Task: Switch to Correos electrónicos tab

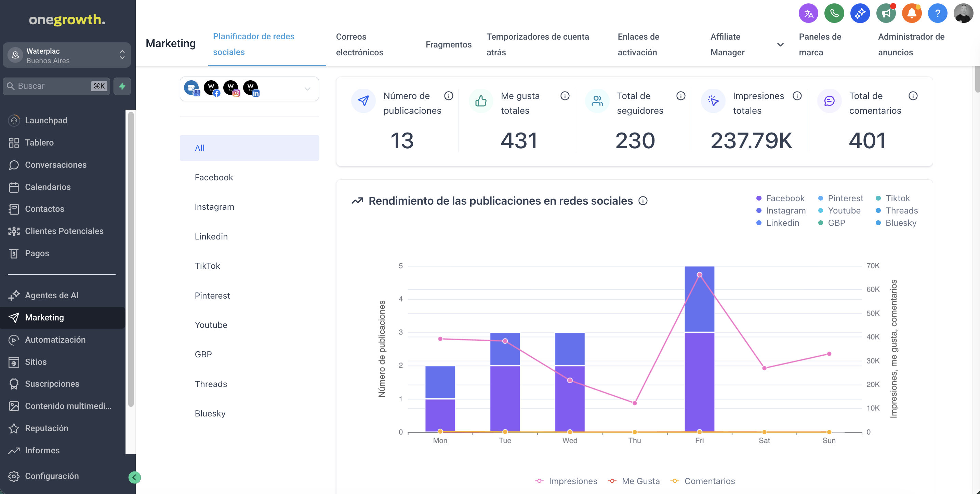Action: [359, 44]
